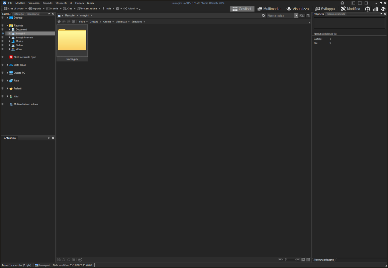Switch to Sviluppa mode
The height and width of the screenshot is (268, 388).
325,9
